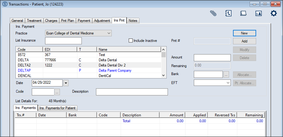Click the Code field ellipsis browse button

pos(57,92)
